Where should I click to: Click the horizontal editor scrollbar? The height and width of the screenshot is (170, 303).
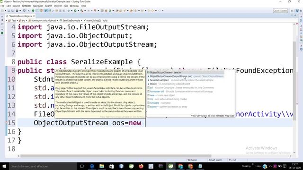[116, 156]
